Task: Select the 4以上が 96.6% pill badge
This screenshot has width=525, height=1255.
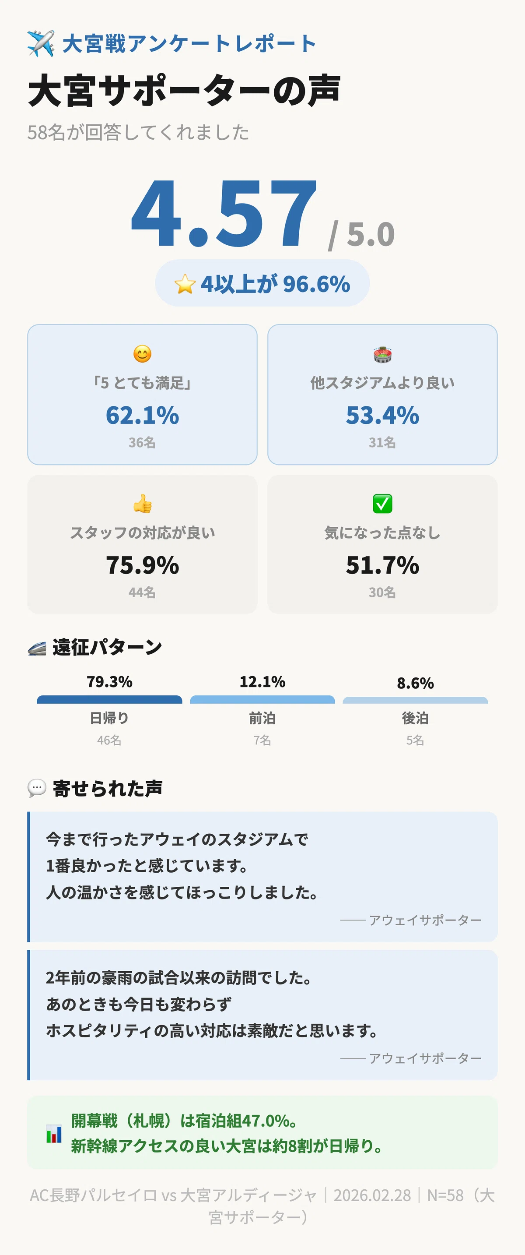Action: (x=262, y=283)
